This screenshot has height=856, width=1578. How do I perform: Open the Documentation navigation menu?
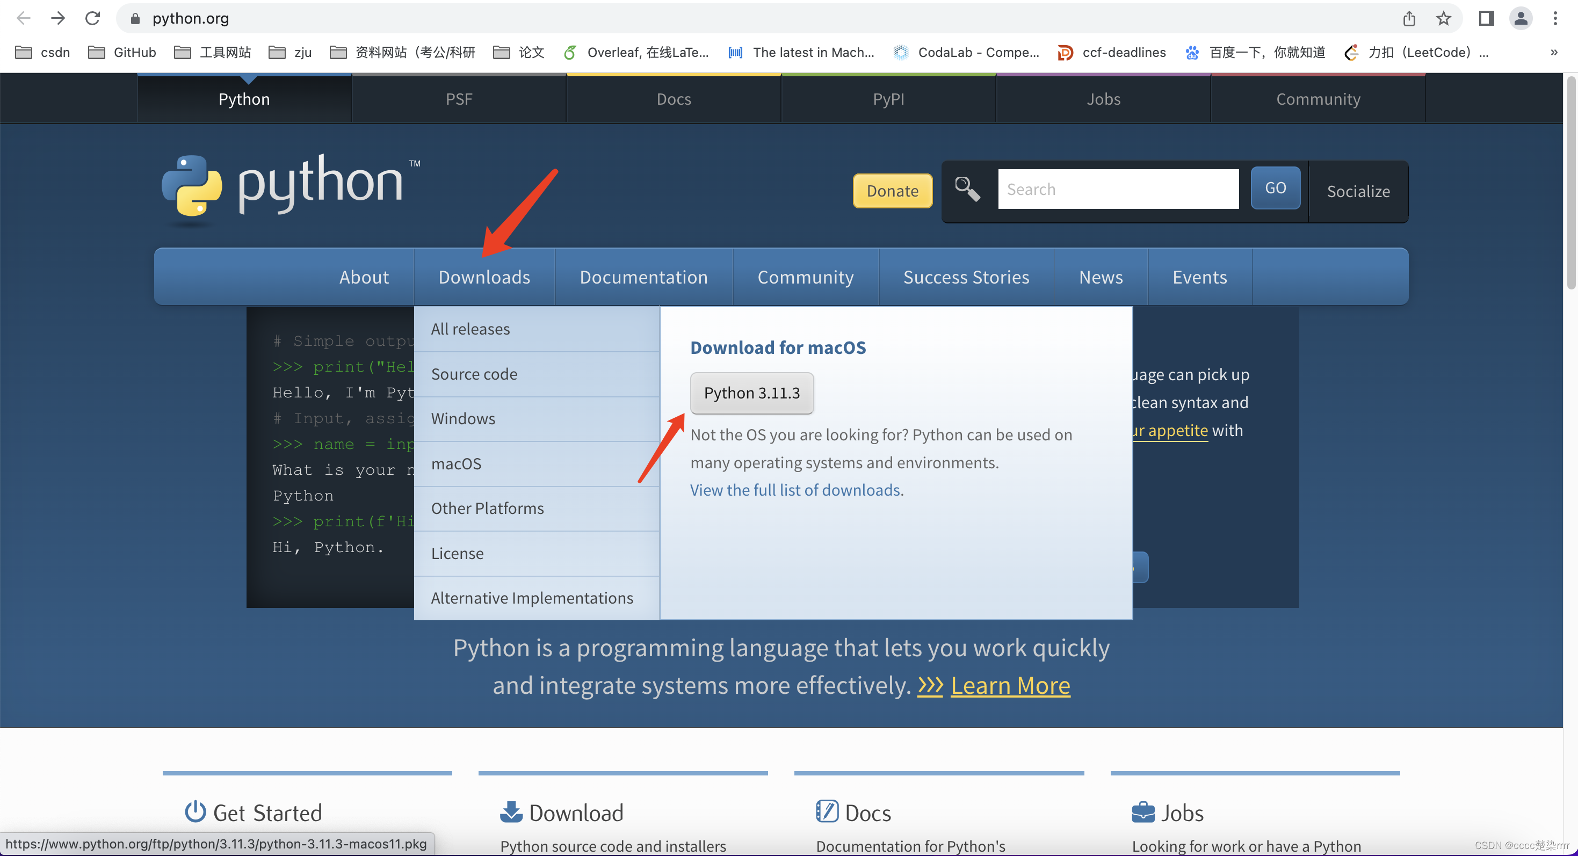coord(643,278)
